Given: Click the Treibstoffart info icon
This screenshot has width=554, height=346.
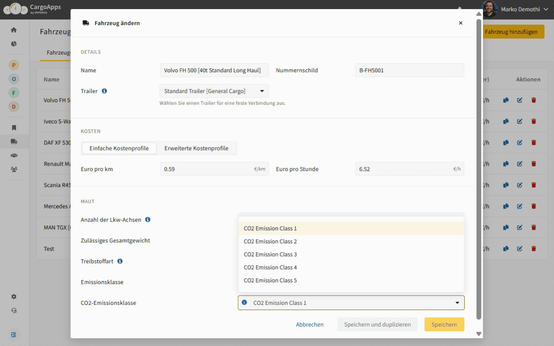Looking at the screenshot, I should pos(120,261).
